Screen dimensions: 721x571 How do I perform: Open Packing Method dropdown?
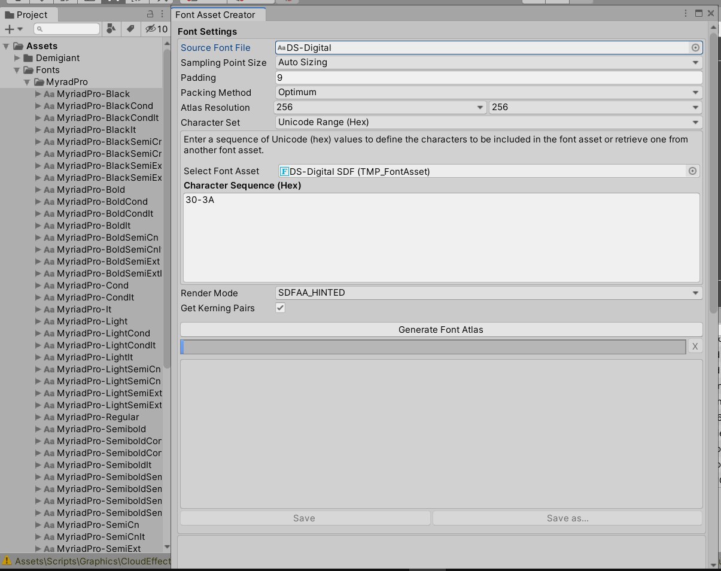(x=489, y=92)
